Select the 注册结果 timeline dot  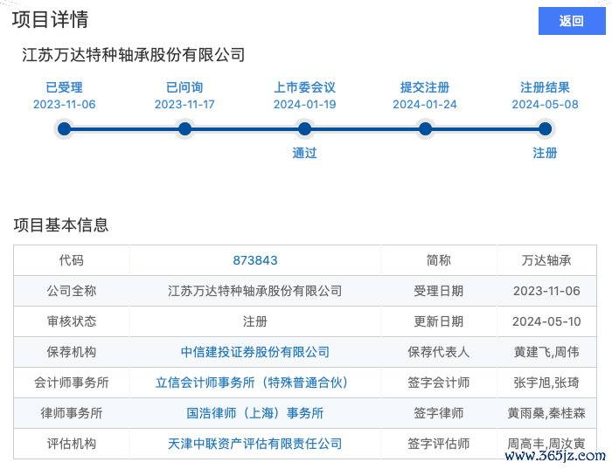pos(546,129)
